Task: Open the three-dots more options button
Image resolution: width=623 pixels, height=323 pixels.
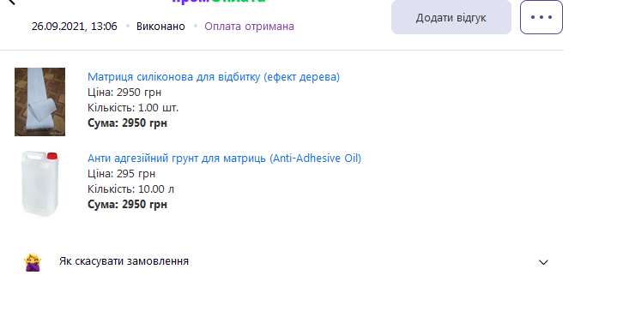Action: pyautogui.click(x=541, y=17)
